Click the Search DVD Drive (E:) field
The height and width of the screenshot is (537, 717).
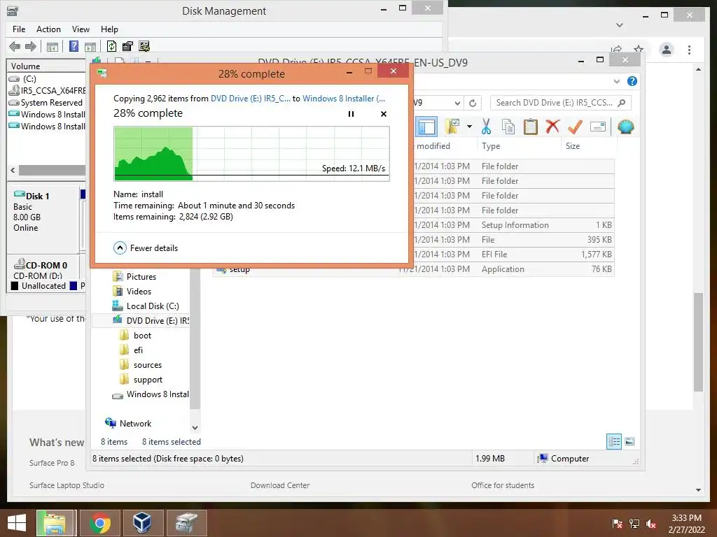[x=561, y=103]
